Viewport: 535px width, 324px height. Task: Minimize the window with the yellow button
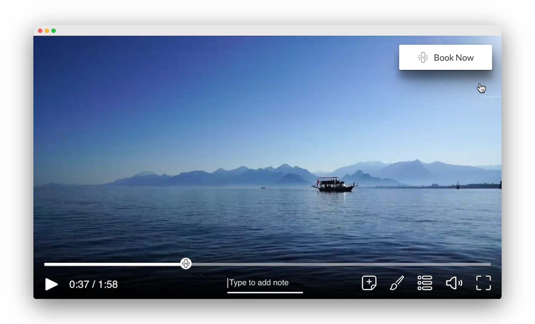point(47,31)
